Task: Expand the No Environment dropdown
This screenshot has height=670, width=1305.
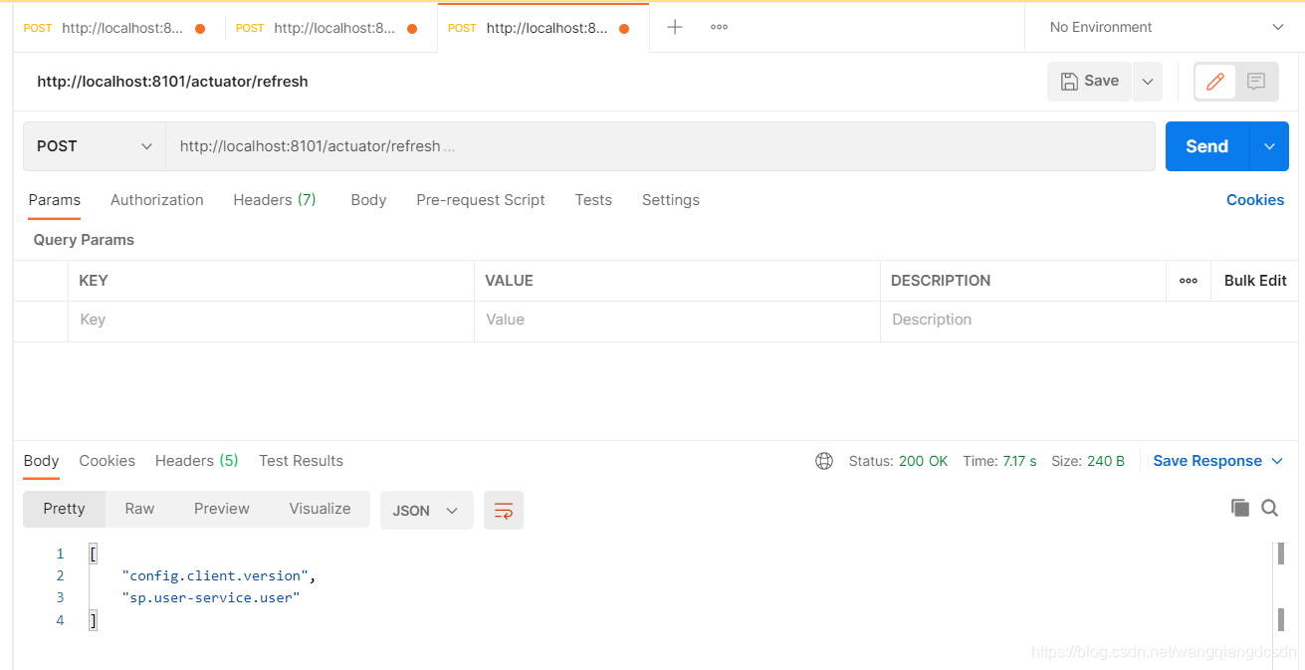Action: [1166, 27]
